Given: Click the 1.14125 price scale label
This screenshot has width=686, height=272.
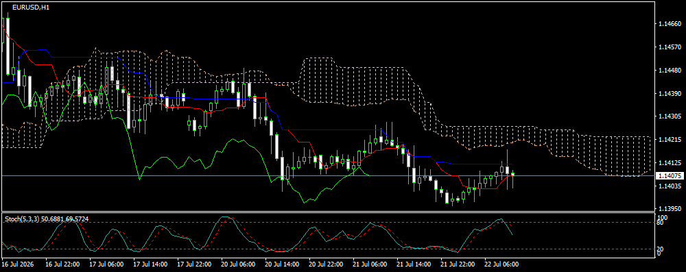Looking at the screenshot, I should click(x=669, y=163).
